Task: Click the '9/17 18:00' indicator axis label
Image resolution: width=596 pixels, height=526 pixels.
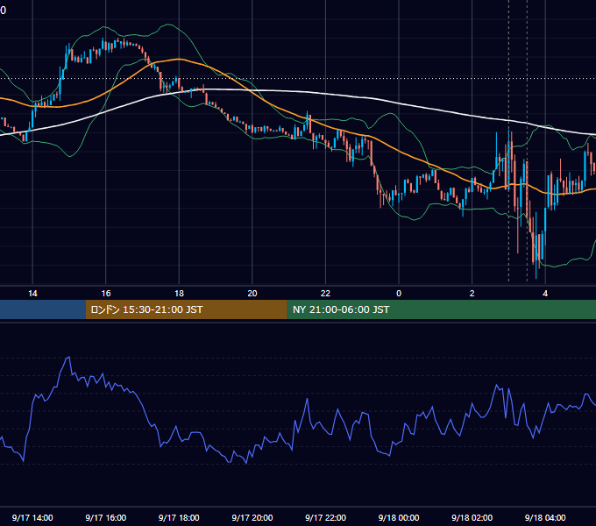Action: point(179,517)
